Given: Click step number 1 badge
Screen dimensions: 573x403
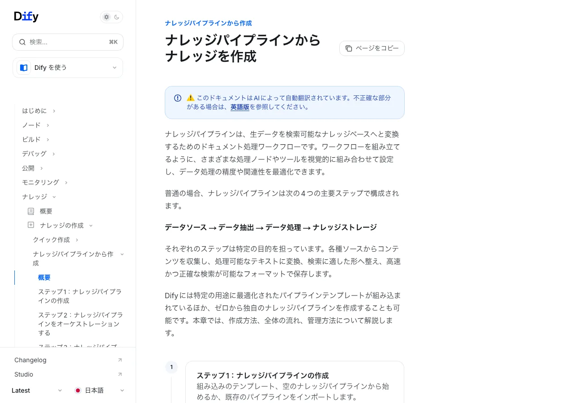Looking at the screenshot, I should click(171, 367).
